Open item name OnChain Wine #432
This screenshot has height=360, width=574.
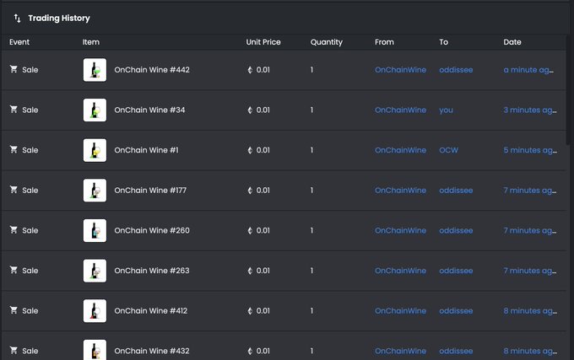point(152,352)
